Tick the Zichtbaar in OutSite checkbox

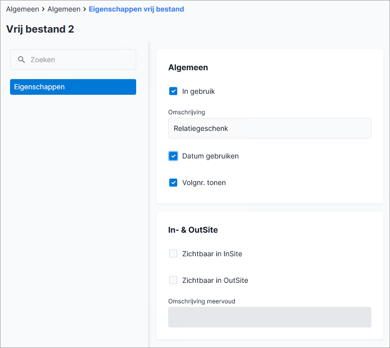pyautogui.click(x=173, y=280)
